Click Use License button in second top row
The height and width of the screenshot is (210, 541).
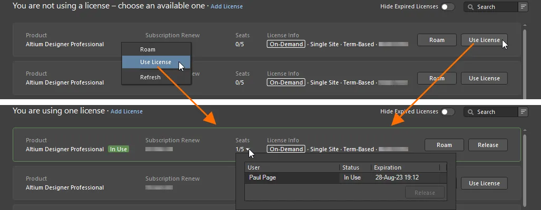pos(484,78)
